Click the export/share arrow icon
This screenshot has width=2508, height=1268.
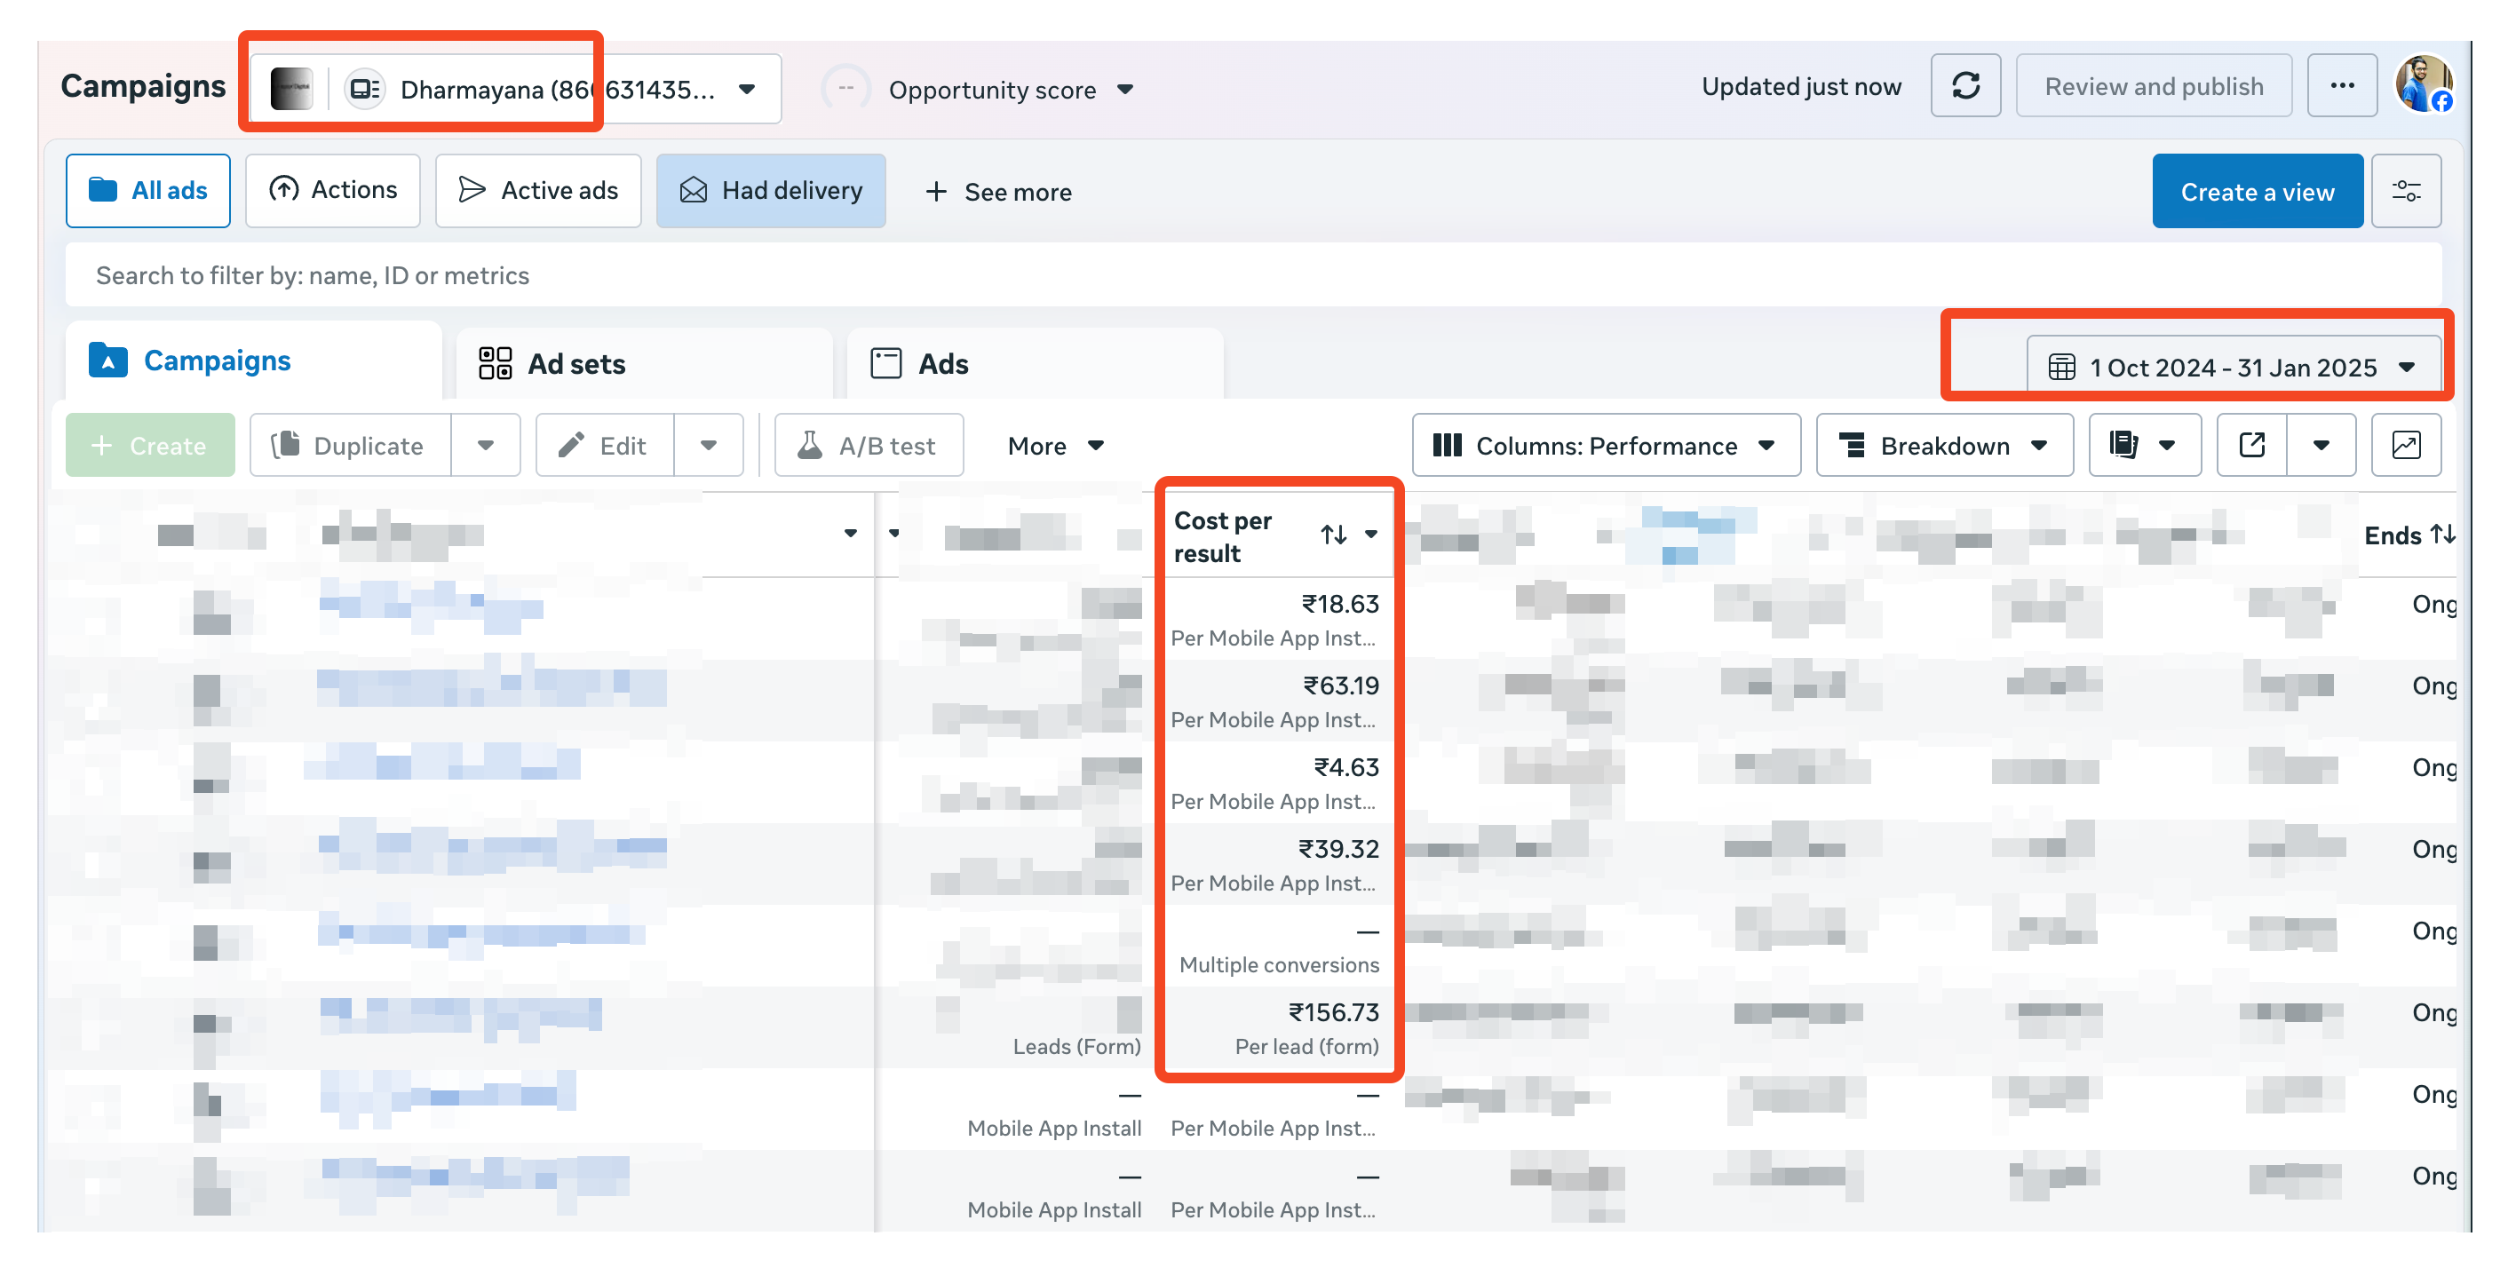[x=2251, y=446]
